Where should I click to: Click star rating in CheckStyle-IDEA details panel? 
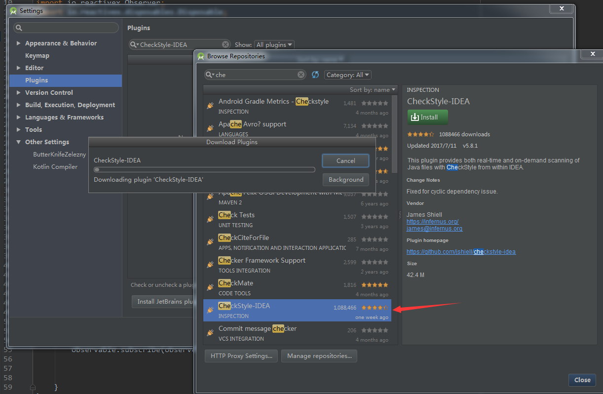pyautogui.click(x=420, y=134)
